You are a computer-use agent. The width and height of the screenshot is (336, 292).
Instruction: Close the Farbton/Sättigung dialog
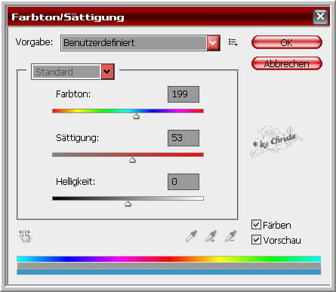pyautogui.click(x=320, y=17)
